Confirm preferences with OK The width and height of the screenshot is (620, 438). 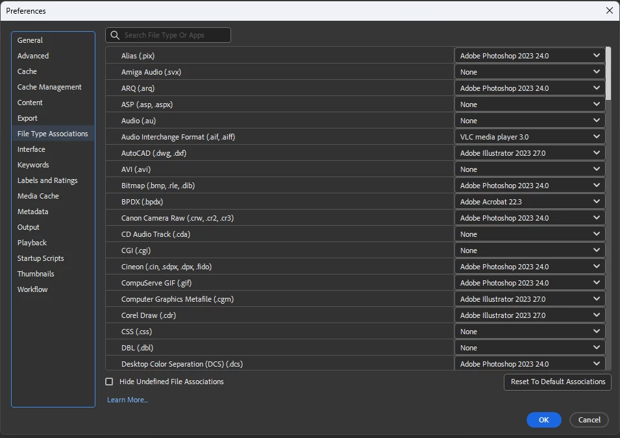[543, 420]
